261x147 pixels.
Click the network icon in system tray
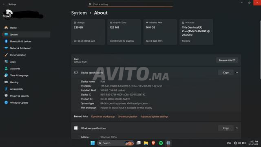tap(235, 143)
